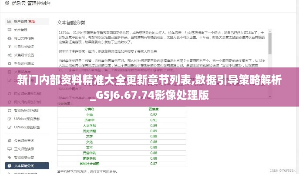Screen dimensions: 299x174
Task: Click the cloud upload icon for 接口文件相关
Action: (9, 38)
